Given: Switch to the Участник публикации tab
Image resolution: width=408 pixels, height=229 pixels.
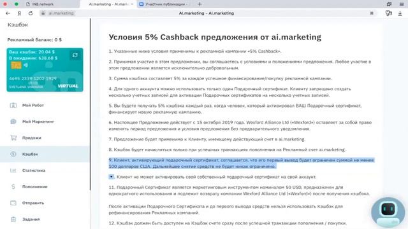Looking at the screenshot, I should pos(165,4).
